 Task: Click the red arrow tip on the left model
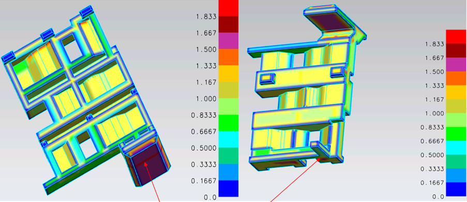(145, 163)
